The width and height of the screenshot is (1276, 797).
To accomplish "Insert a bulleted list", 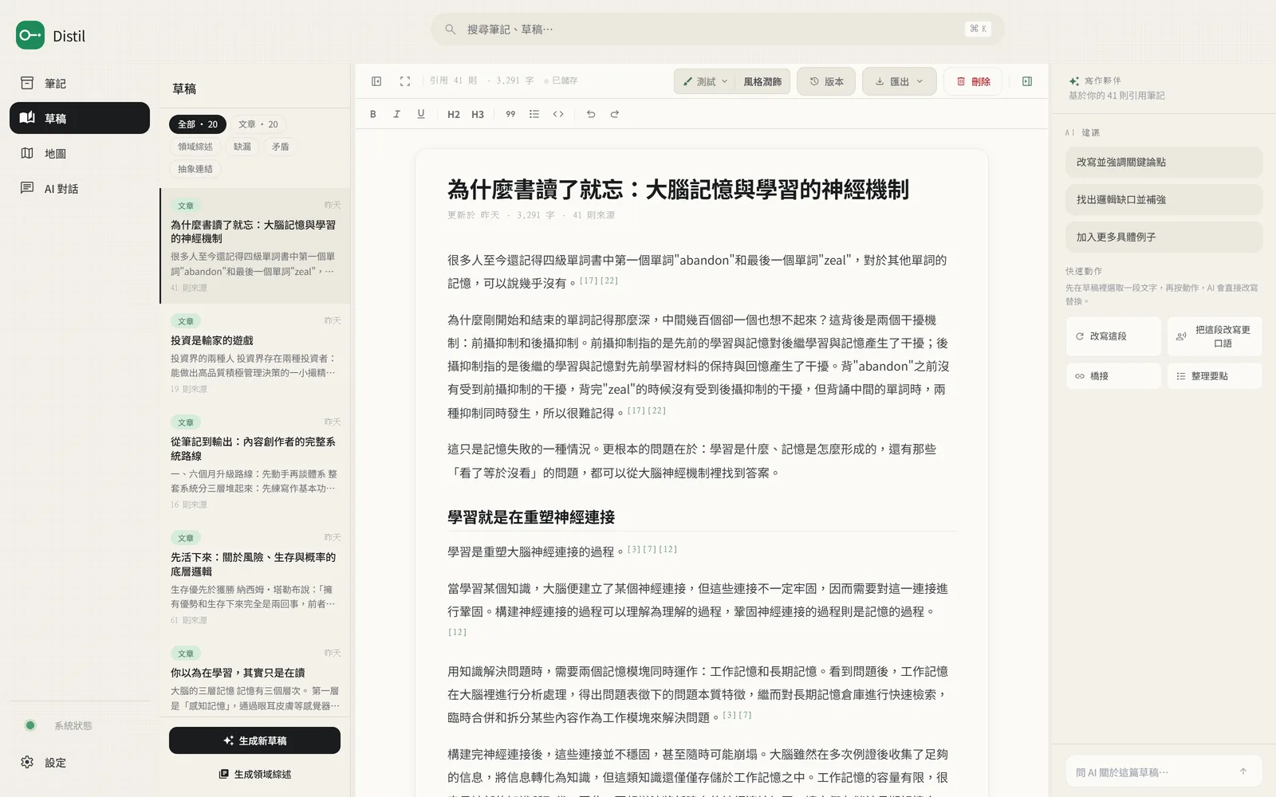I will (534, 114).
